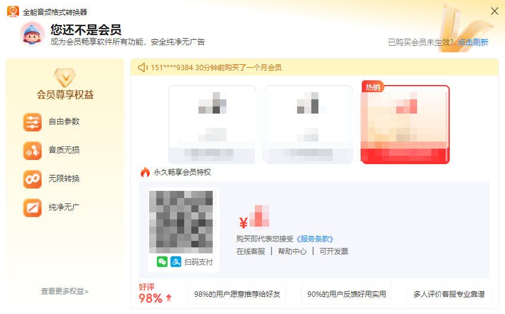The width and height of the screenshot is (505, 314).
Task: Click the payment QR code
Action: click(x=181, y=222)
